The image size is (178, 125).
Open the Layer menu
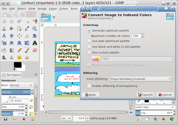coord(53,9)
